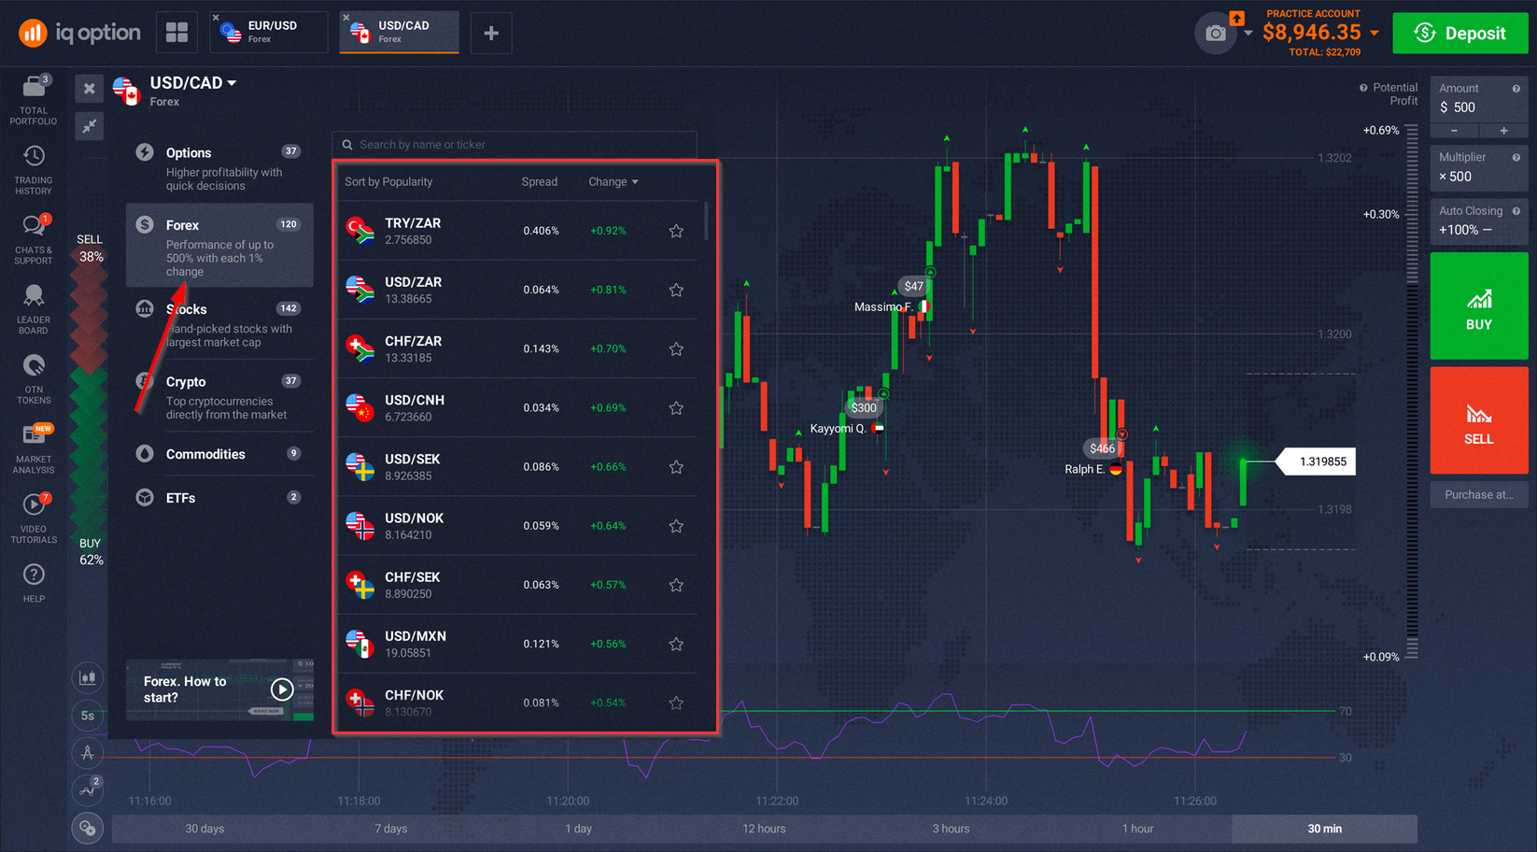Click the collapse arrows icon below close
The height and width of the screenshot is (852, 1537).
click(x=89, y=126)
